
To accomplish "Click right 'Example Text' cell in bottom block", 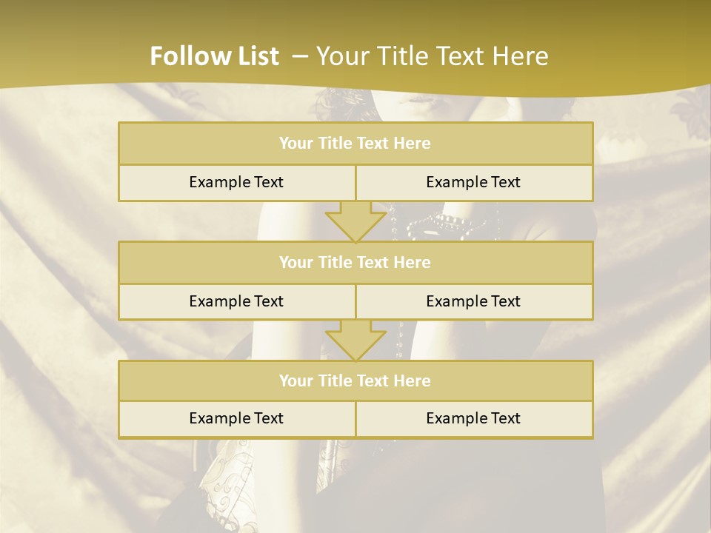I will (473, 418).
